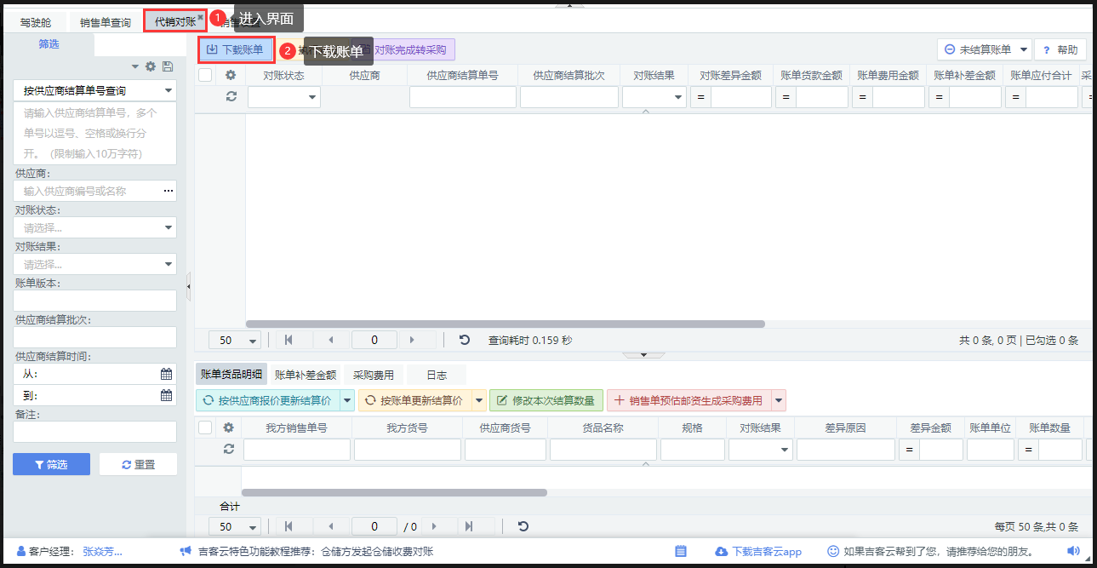Open the calendar notes icon in status bar
1097x568 pixels.
(x=681, y=551)
